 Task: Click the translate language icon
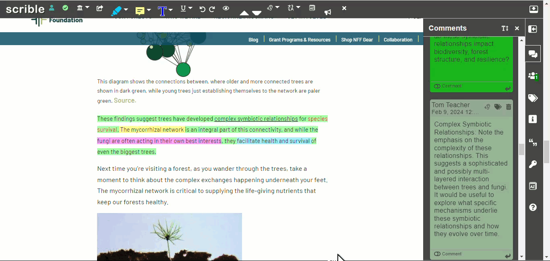pos(291,8)
